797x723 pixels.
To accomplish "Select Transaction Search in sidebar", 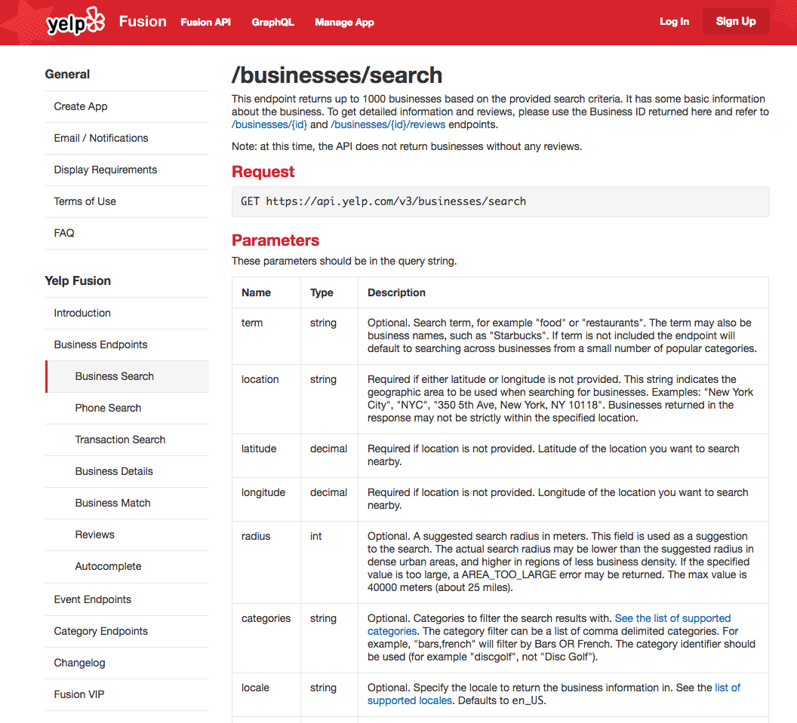I will coord(127,440).
